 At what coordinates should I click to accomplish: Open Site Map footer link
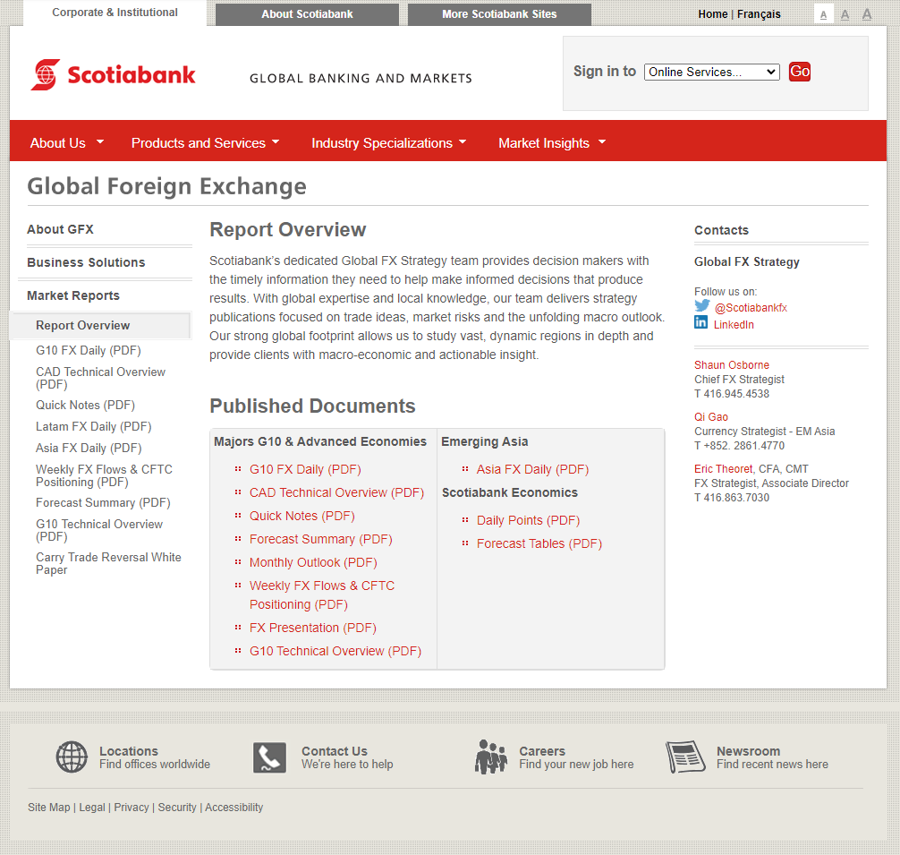click(x=49, y=807)
